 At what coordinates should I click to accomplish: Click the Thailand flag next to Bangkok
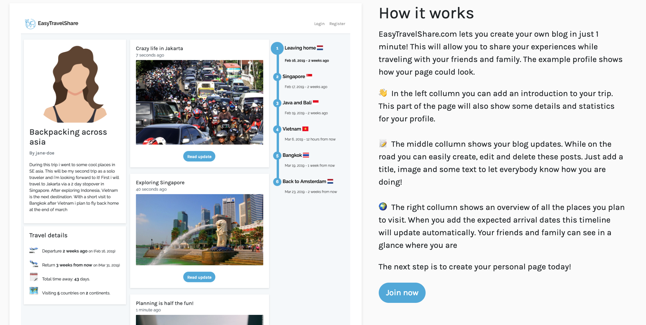[x=305, y=155]
